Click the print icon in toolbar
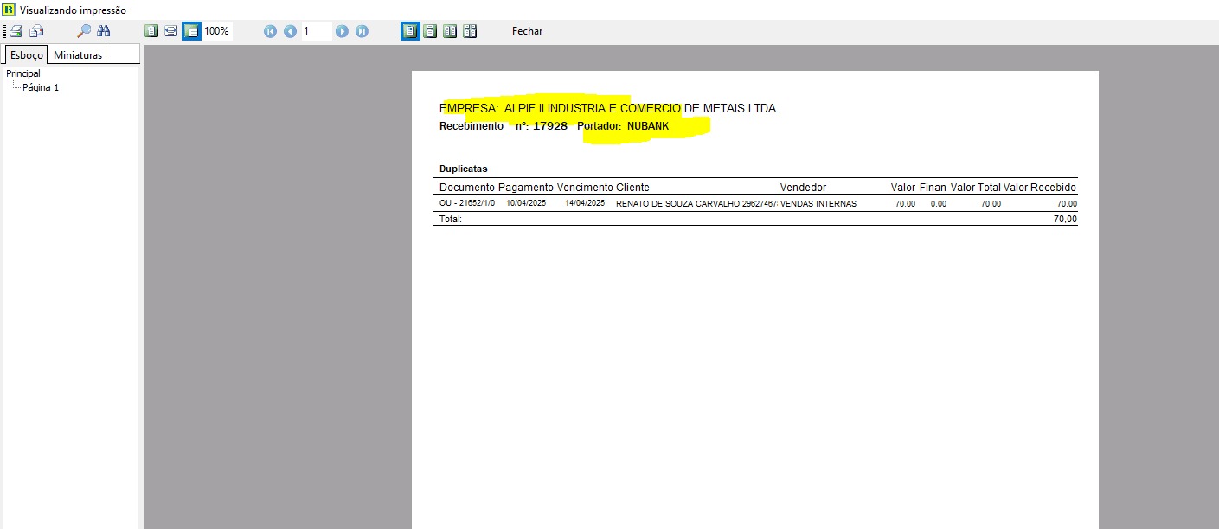 [x=16, y=31]
